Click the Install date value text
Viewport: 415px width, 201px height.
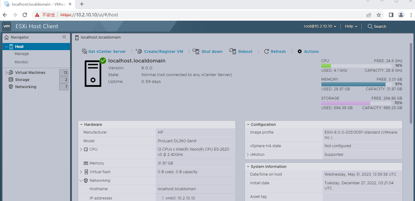pos(359,186)
